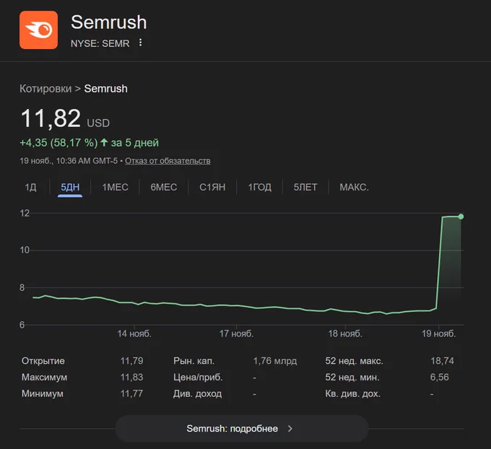Click the Semrush breadcrumb text after Котировки
This screenshot has height=449, width=491.
(x=106, y=89)
